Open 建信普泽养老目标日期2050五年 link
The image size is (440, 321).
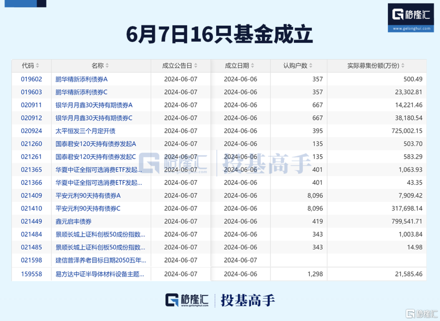[x=101, y=260]
